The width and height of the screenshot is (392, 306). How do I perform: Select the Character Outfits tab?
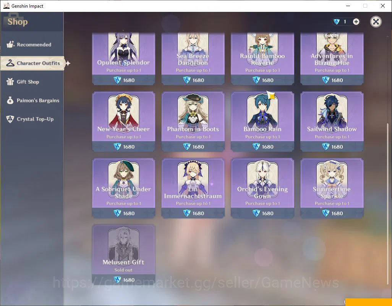pos(32,63)
